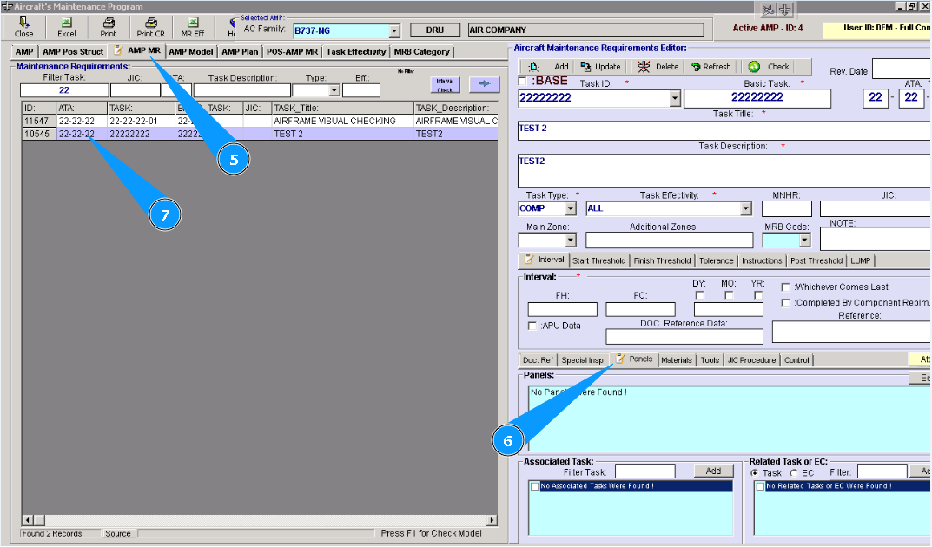932x547 pixels.
Task: Switch to the AMP tab
Action: point(24,52)
